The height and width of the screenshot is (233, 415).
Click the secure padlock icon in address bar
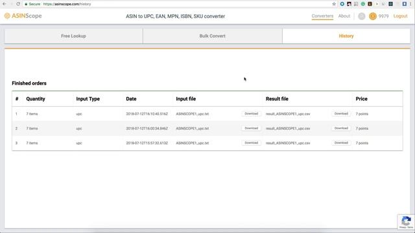coord(26,4)
